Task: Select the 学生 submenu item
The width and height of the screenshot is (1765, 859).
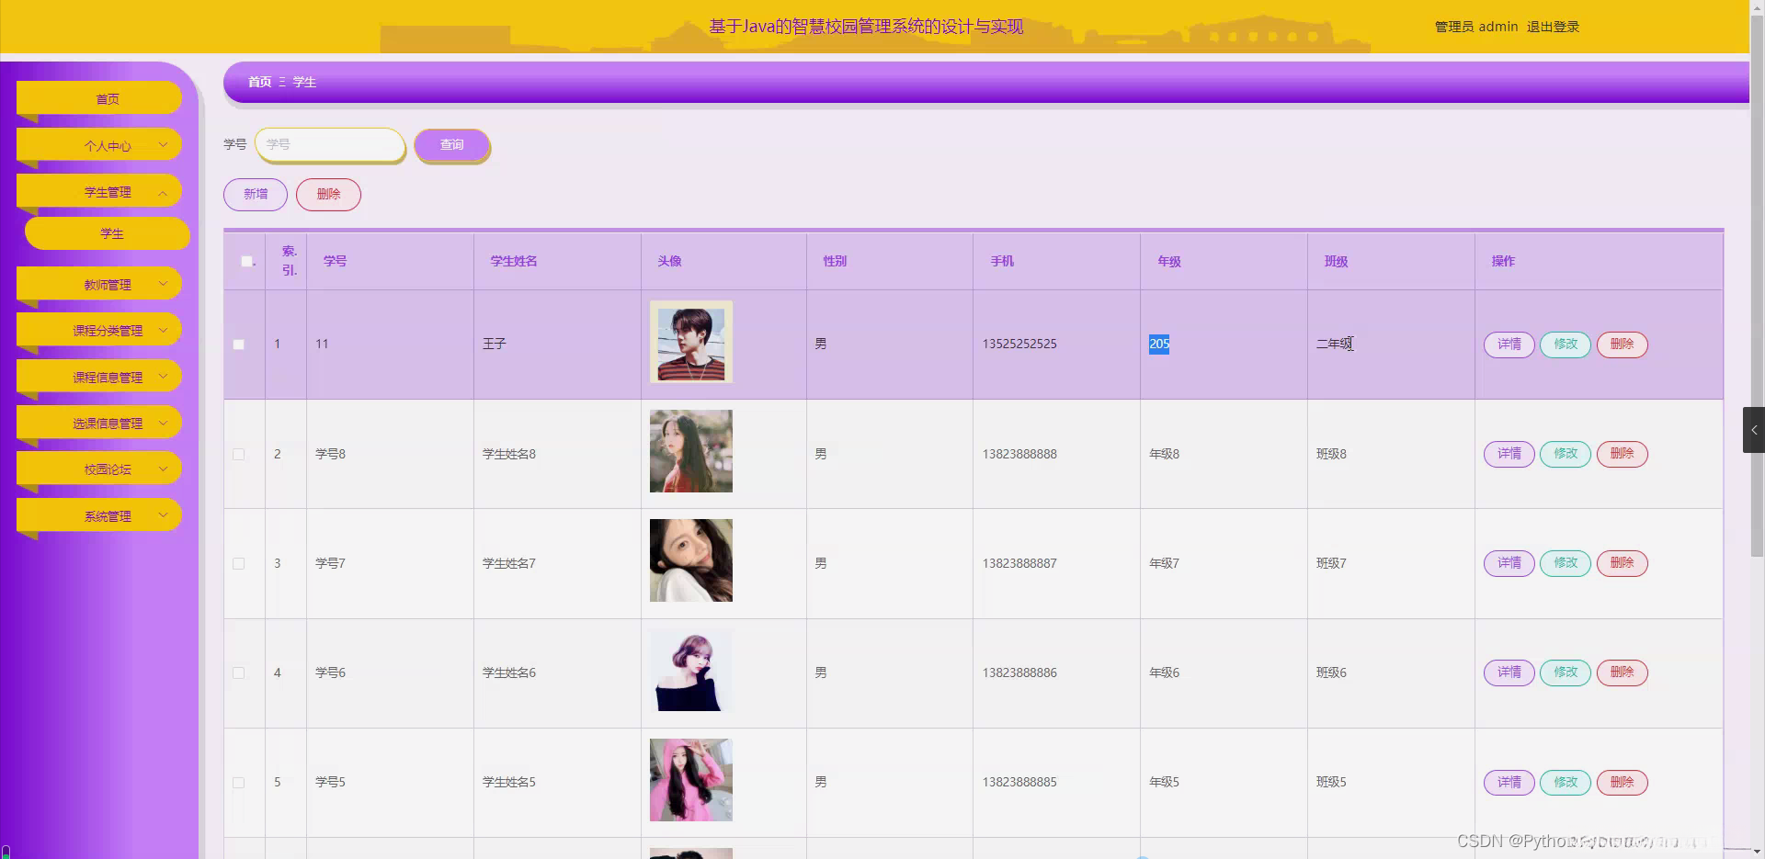Action: (108, 233)
